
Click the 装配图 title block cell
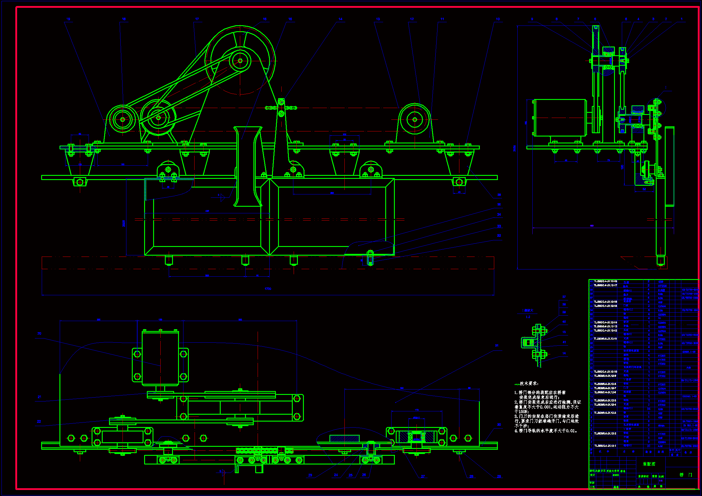point(649,464)
